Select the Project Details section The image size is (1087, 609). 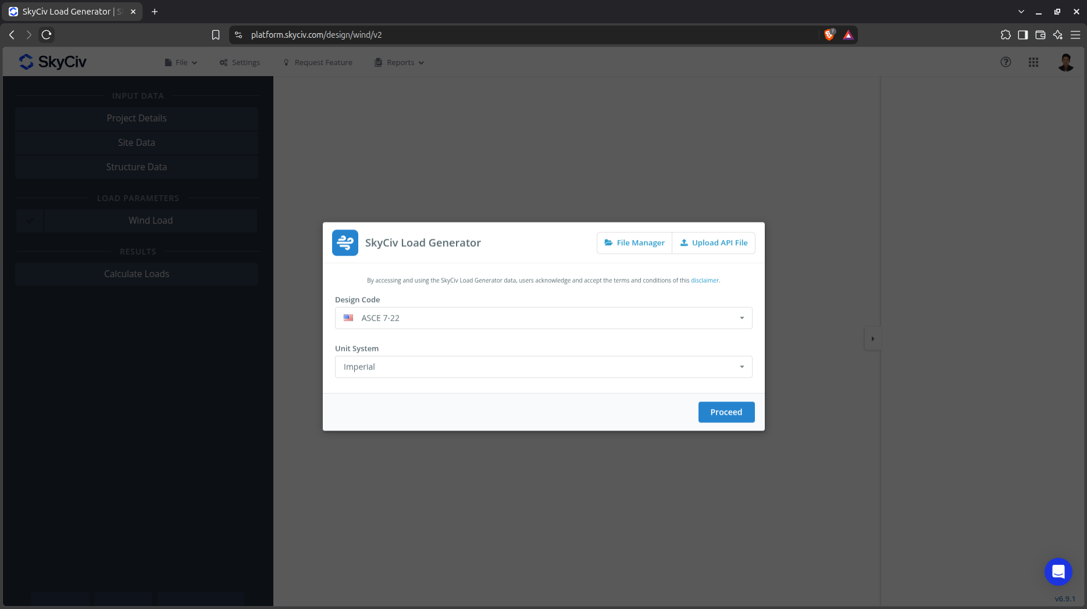[x=137, y=118]
